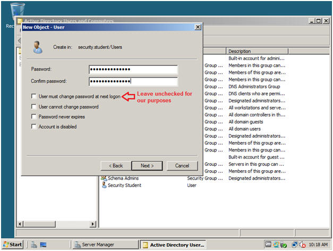
Task: Click Show Desktop quick launch icon
Action: click(x=44, y=245)
